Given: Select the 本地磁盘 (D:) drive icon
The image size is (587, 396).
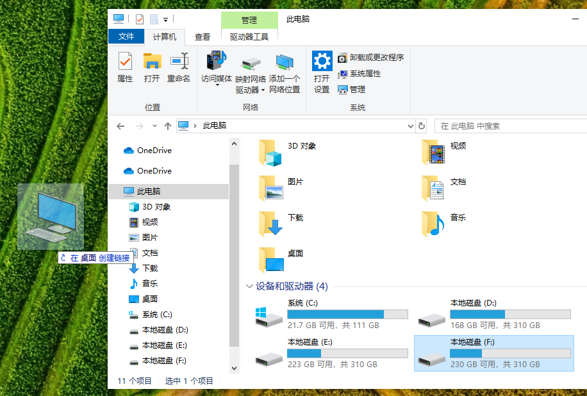Looking at the screenshot, I should pyautogui.click(x=432, y=320).
